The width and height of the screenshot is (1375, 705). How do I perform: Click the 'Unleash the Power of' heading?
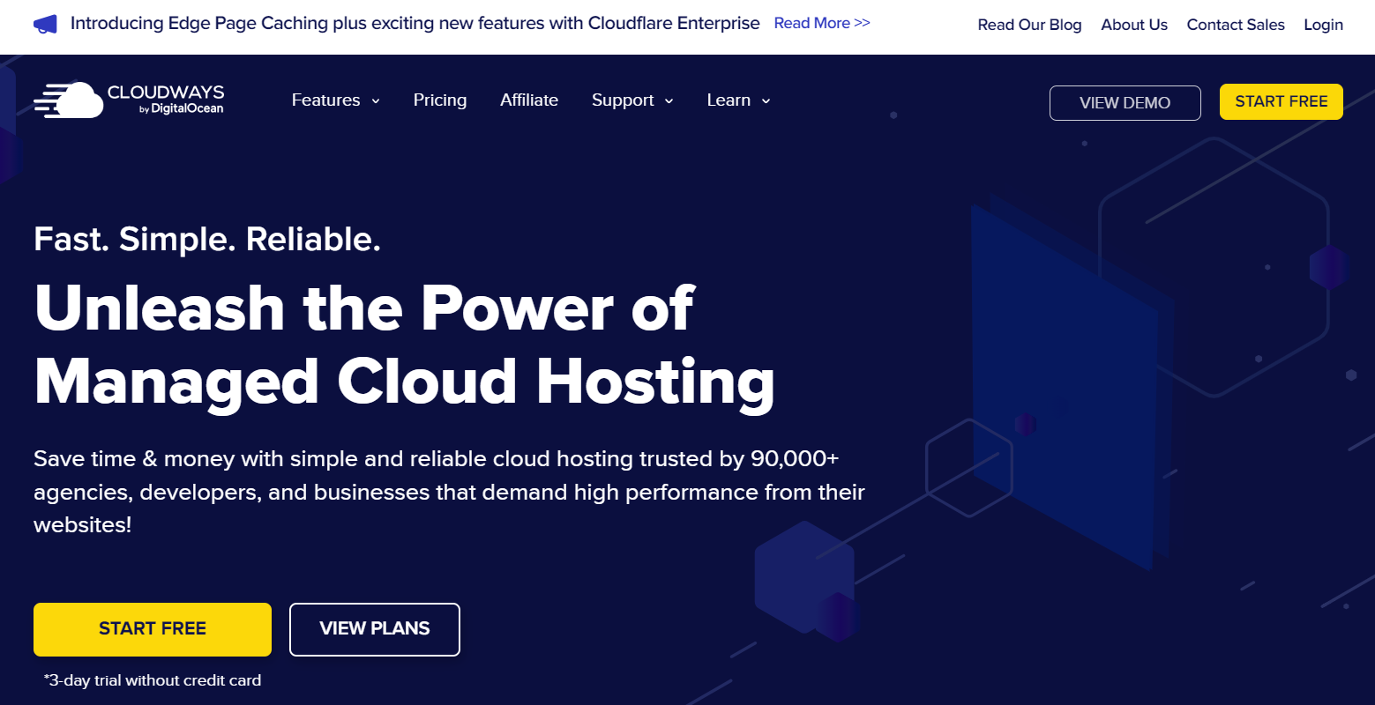coord(364,308)
